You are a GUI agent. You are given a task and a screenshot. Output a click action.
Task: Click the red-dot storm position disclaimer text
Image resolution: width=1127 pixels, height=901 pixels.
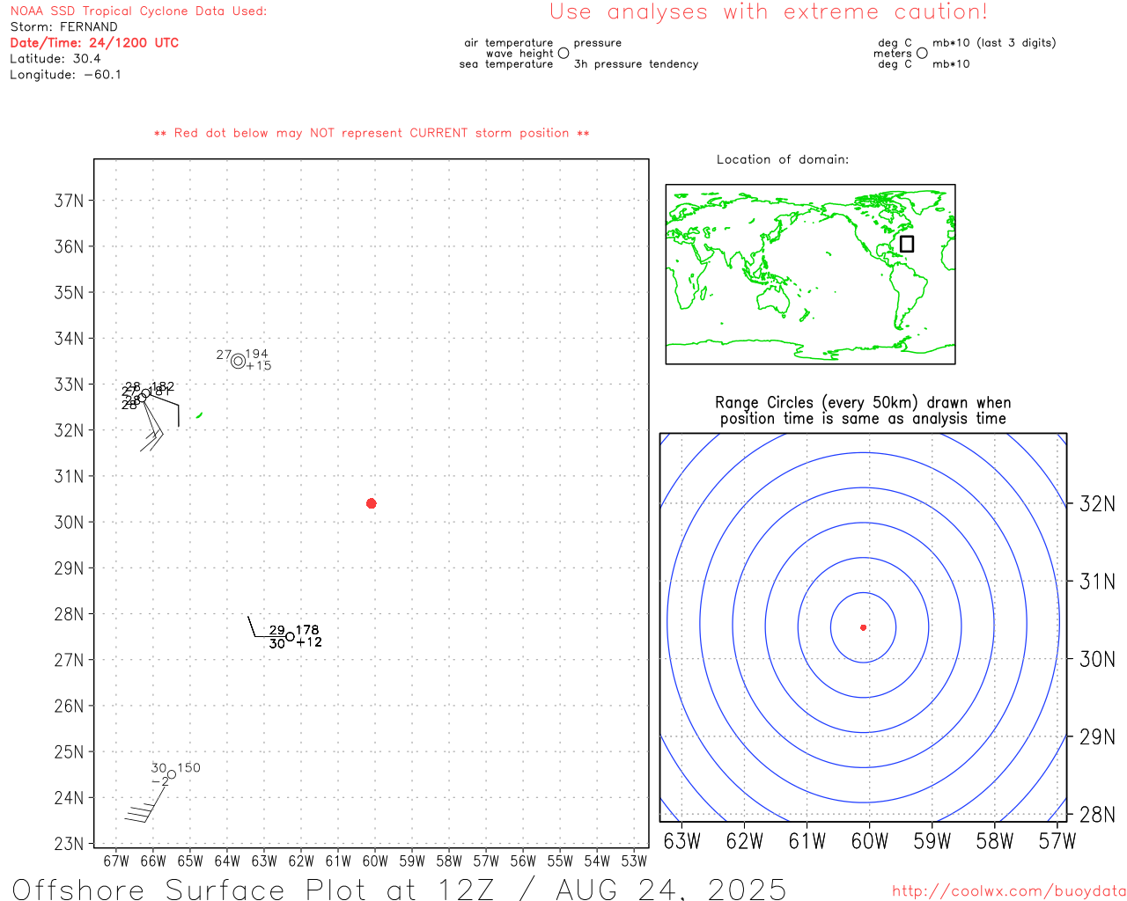point(372,134)
